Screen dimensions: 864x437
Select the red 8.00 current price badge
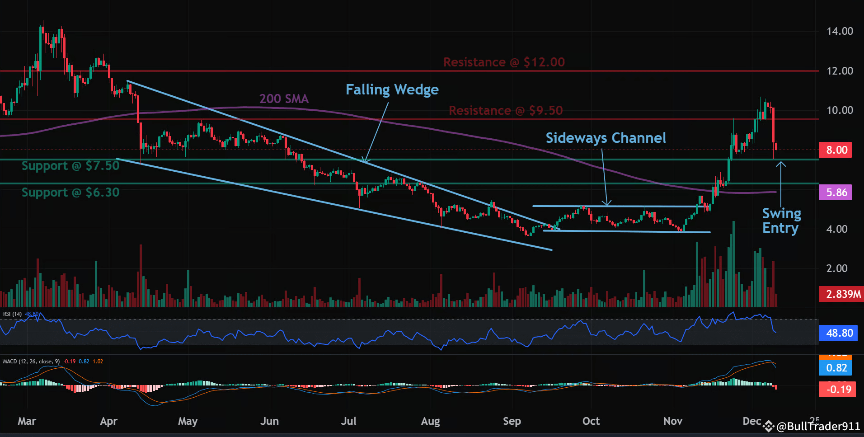tap(836, 150)
